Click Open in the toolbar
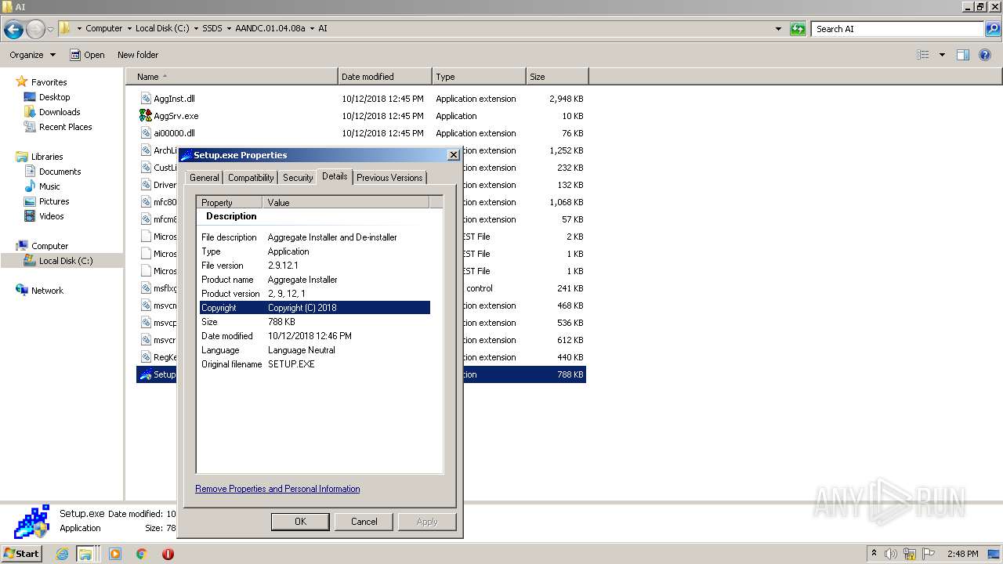 [x=87, y=55]
